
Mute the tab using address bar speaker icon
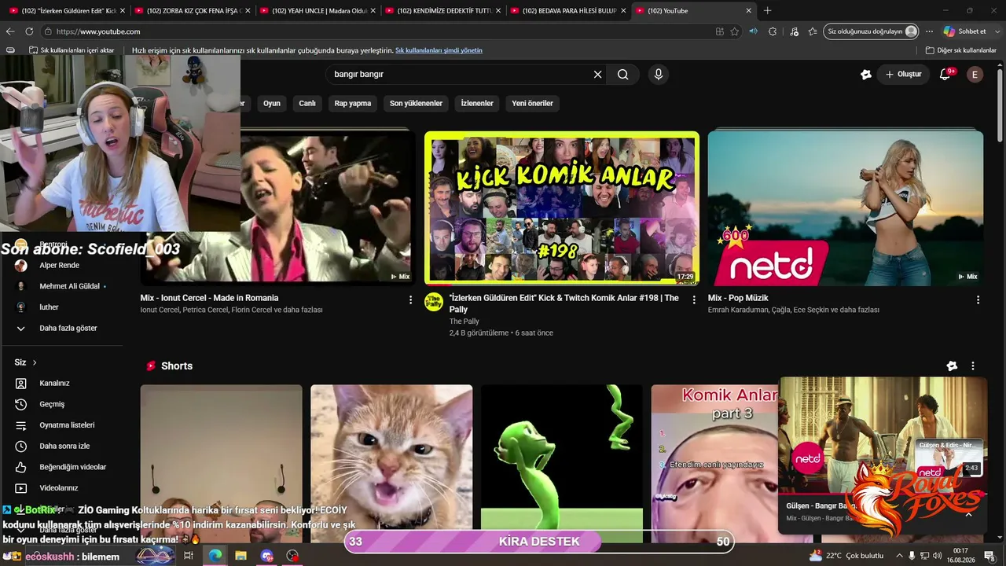point(753,31)
